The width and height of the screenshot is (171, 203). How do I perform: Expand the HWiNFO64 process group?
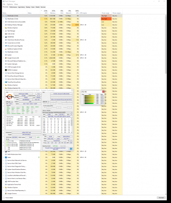point(3,37)
